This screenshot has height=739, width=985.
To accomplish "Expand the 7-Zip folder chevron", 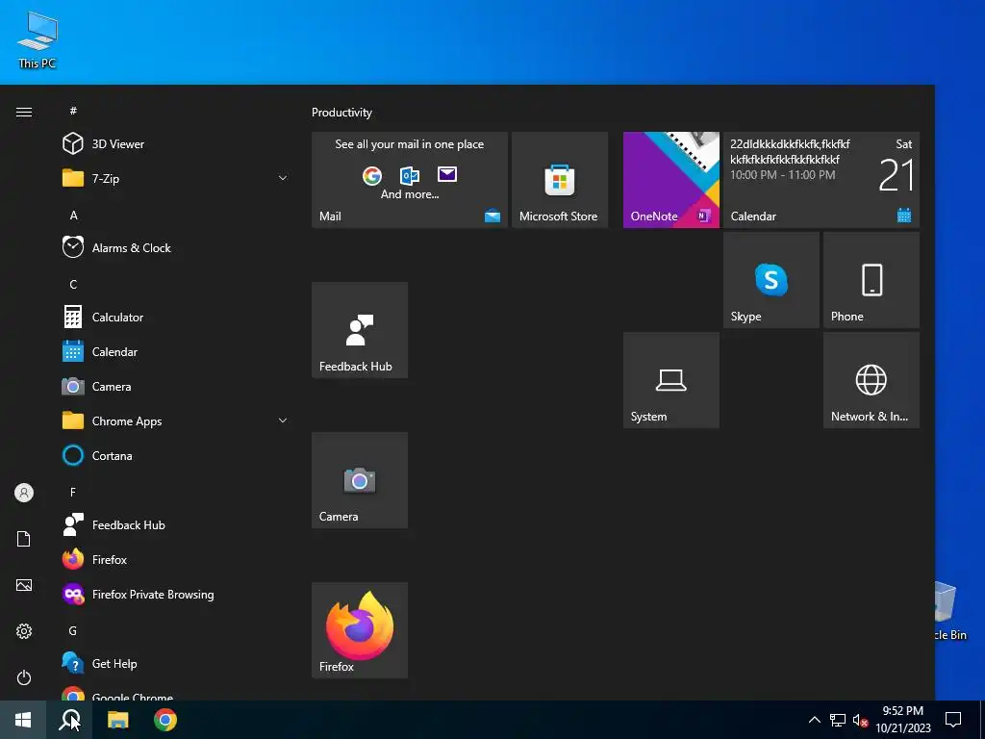I will (283, 178).
